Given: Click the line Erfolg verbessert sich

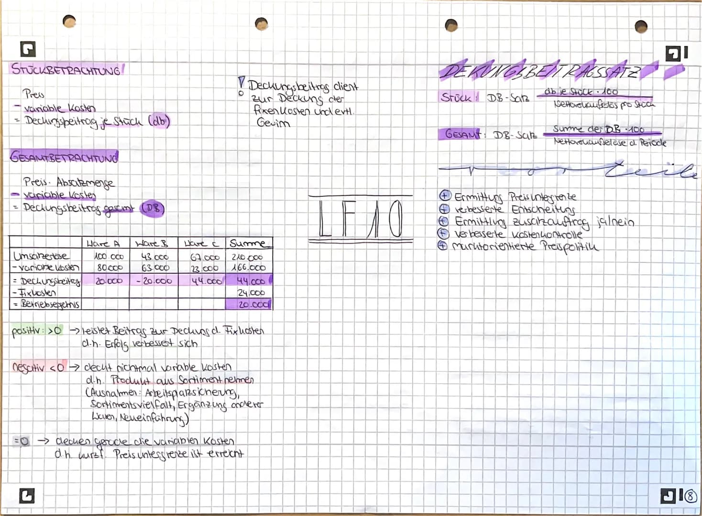Looking at the screenshot, I should click(x=140, y=344).
